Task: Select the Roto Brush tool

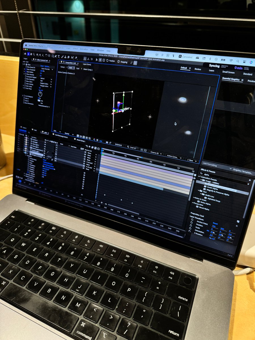Action: point(73,58)
